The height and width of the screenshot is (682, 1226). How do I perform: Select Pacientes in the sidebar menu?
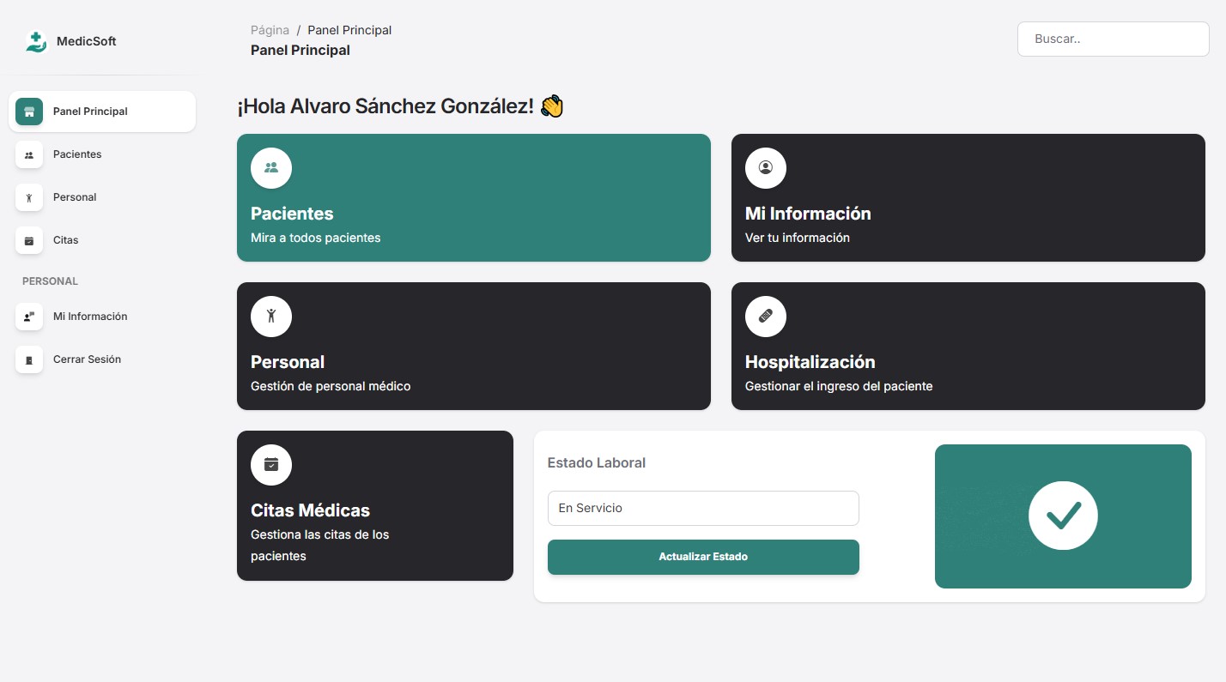coord(77,154)
